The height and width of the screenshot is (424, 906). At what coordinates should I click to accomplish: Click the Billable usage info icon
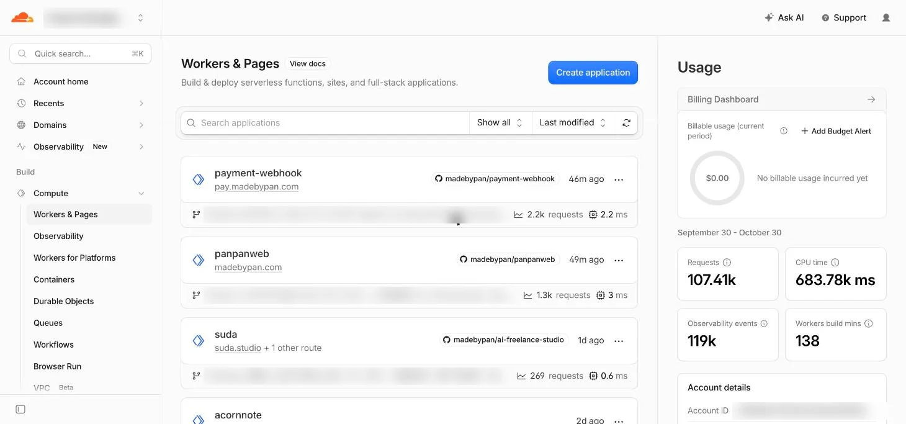pyautogui.click(x=784, y=131)
